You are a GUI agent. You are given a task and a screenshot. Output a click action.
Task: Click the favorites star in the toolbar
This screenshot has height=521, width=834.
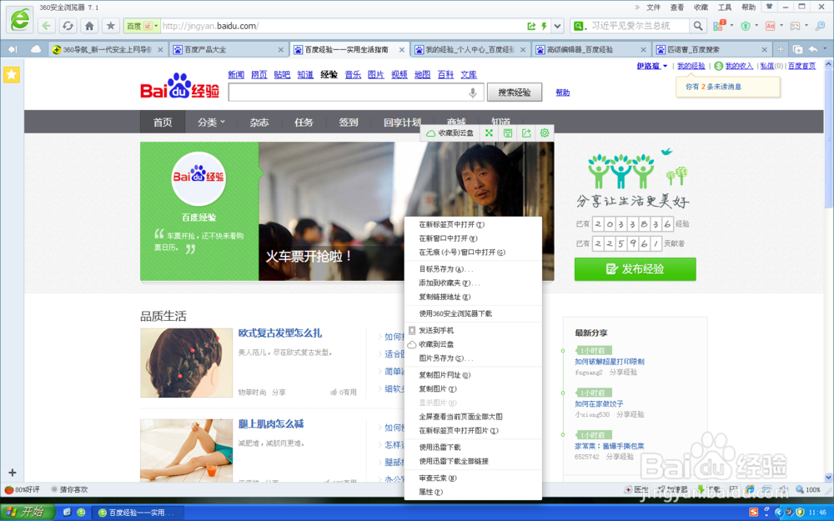(111, 26)
